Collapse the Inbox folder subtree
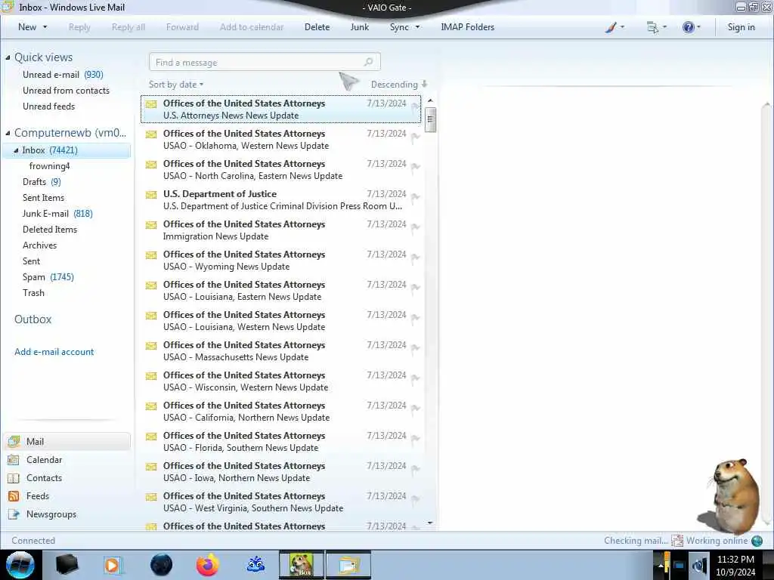 coord(16,150)
